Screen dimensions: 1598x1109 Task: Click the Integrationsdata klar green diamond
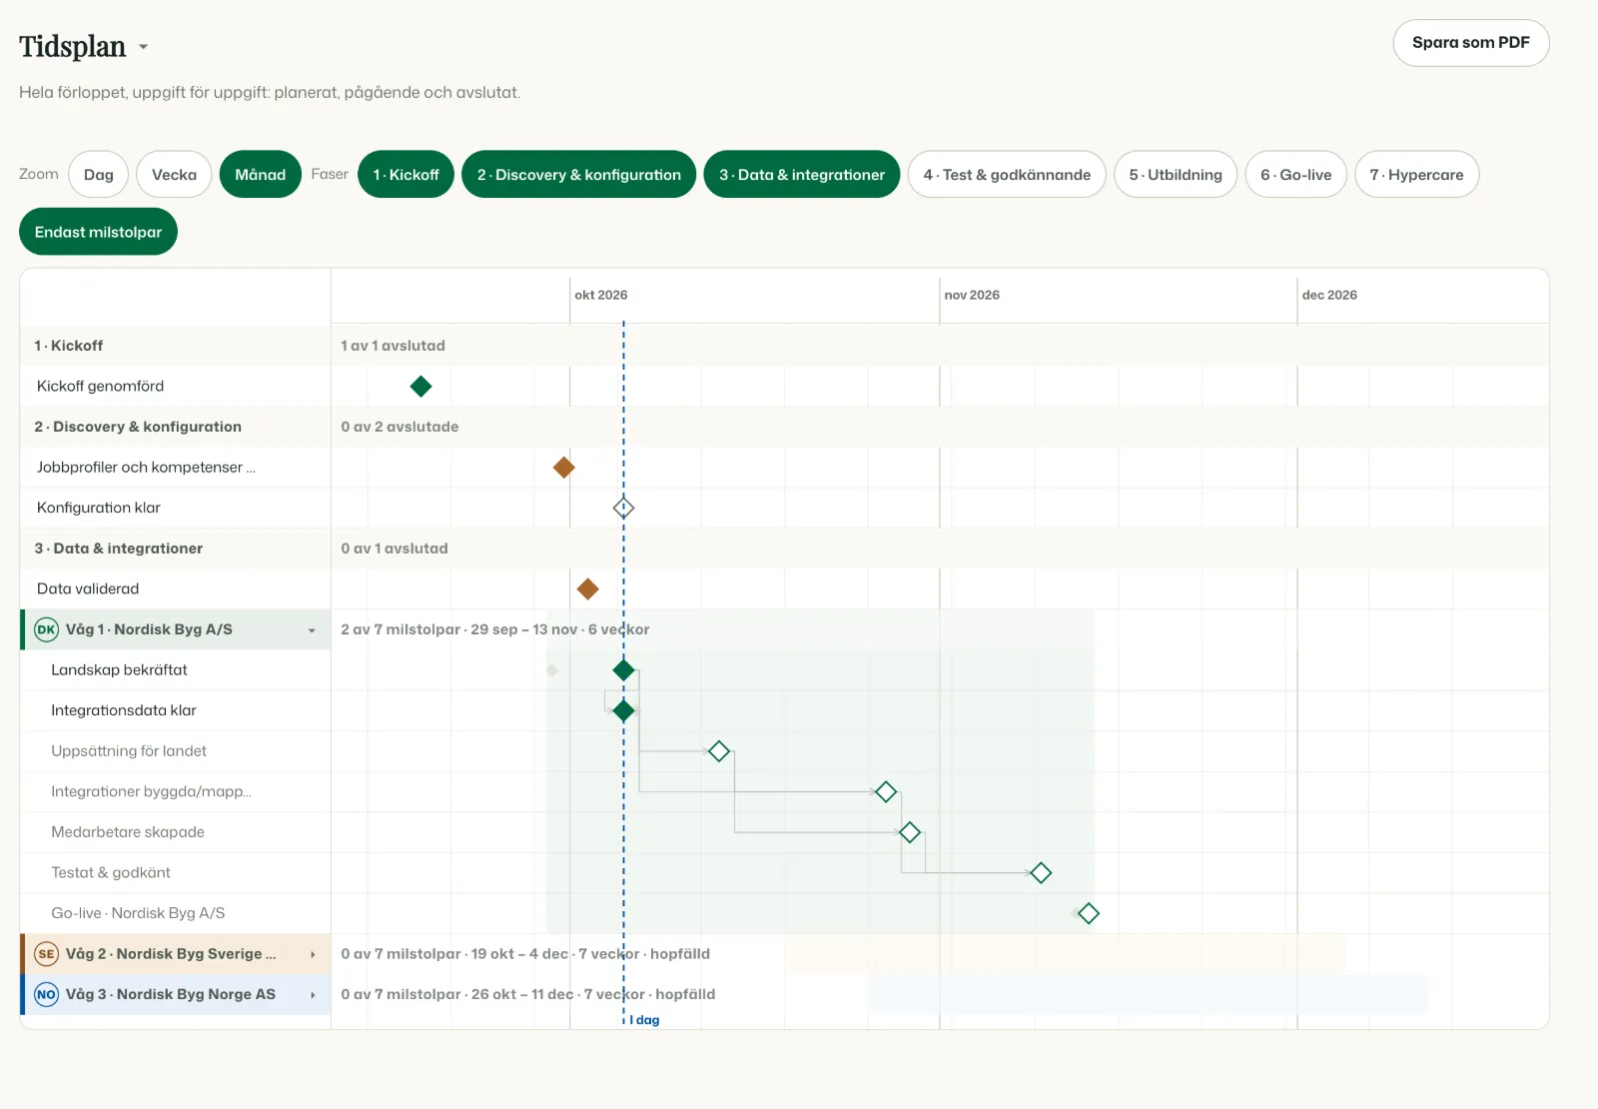click(624, 711)
